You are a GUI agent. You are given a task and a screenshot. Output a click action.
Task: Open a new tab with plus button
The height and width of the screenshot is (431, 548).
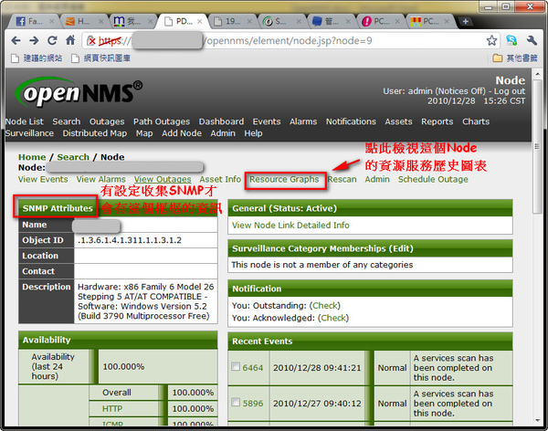click(x=465, y=22)
